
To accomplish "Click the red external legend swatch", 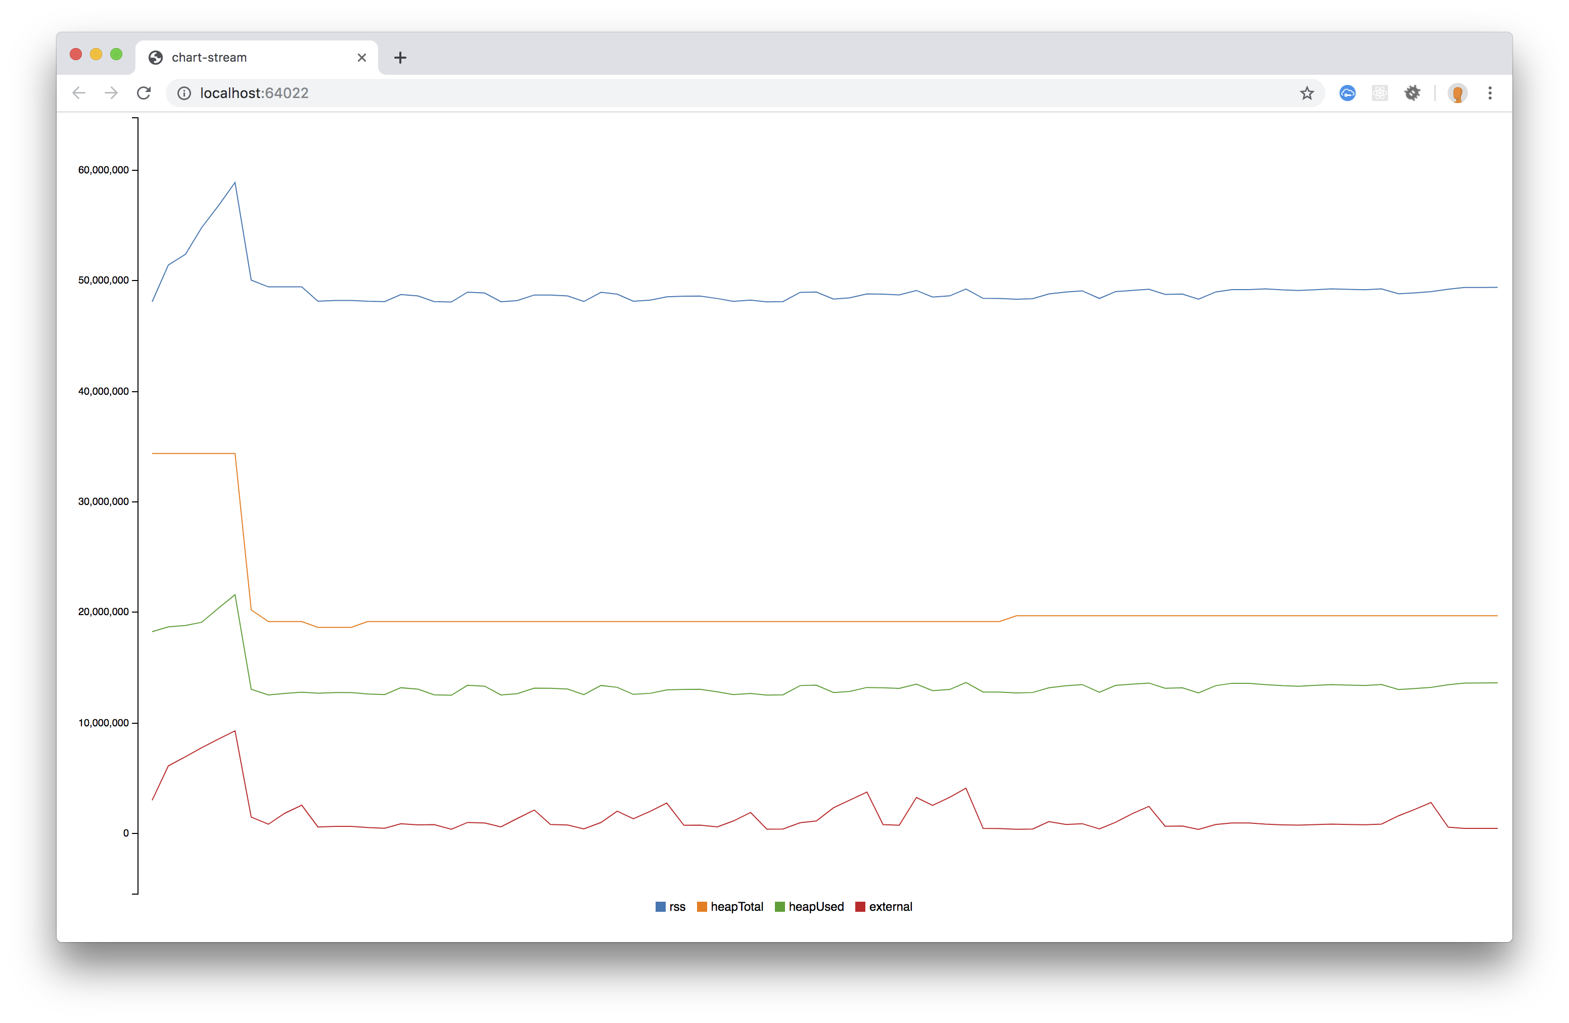I will [860, 906].
